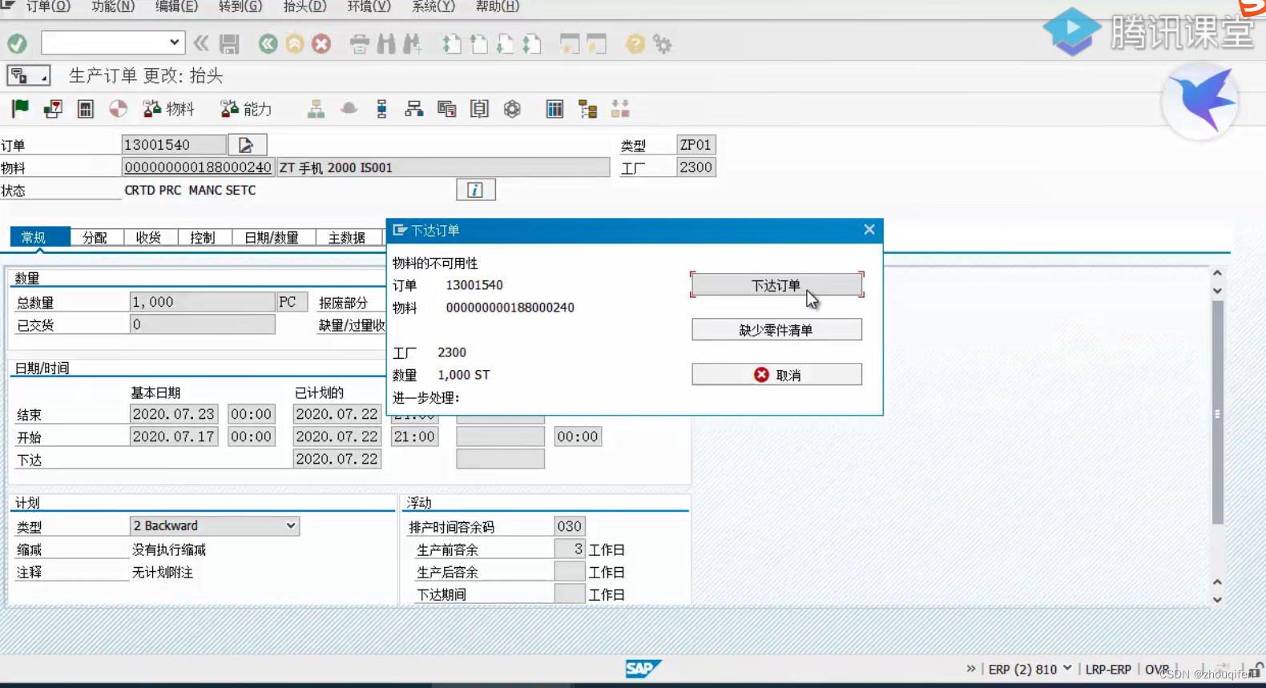Click the Save disk icon

click(230, 43)
